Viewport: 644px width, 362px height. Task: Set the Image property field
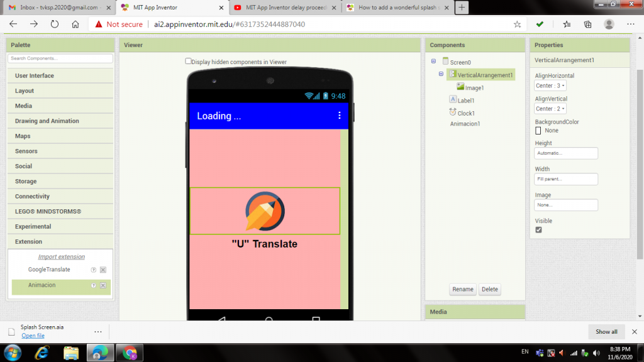[x=566, y=205]
